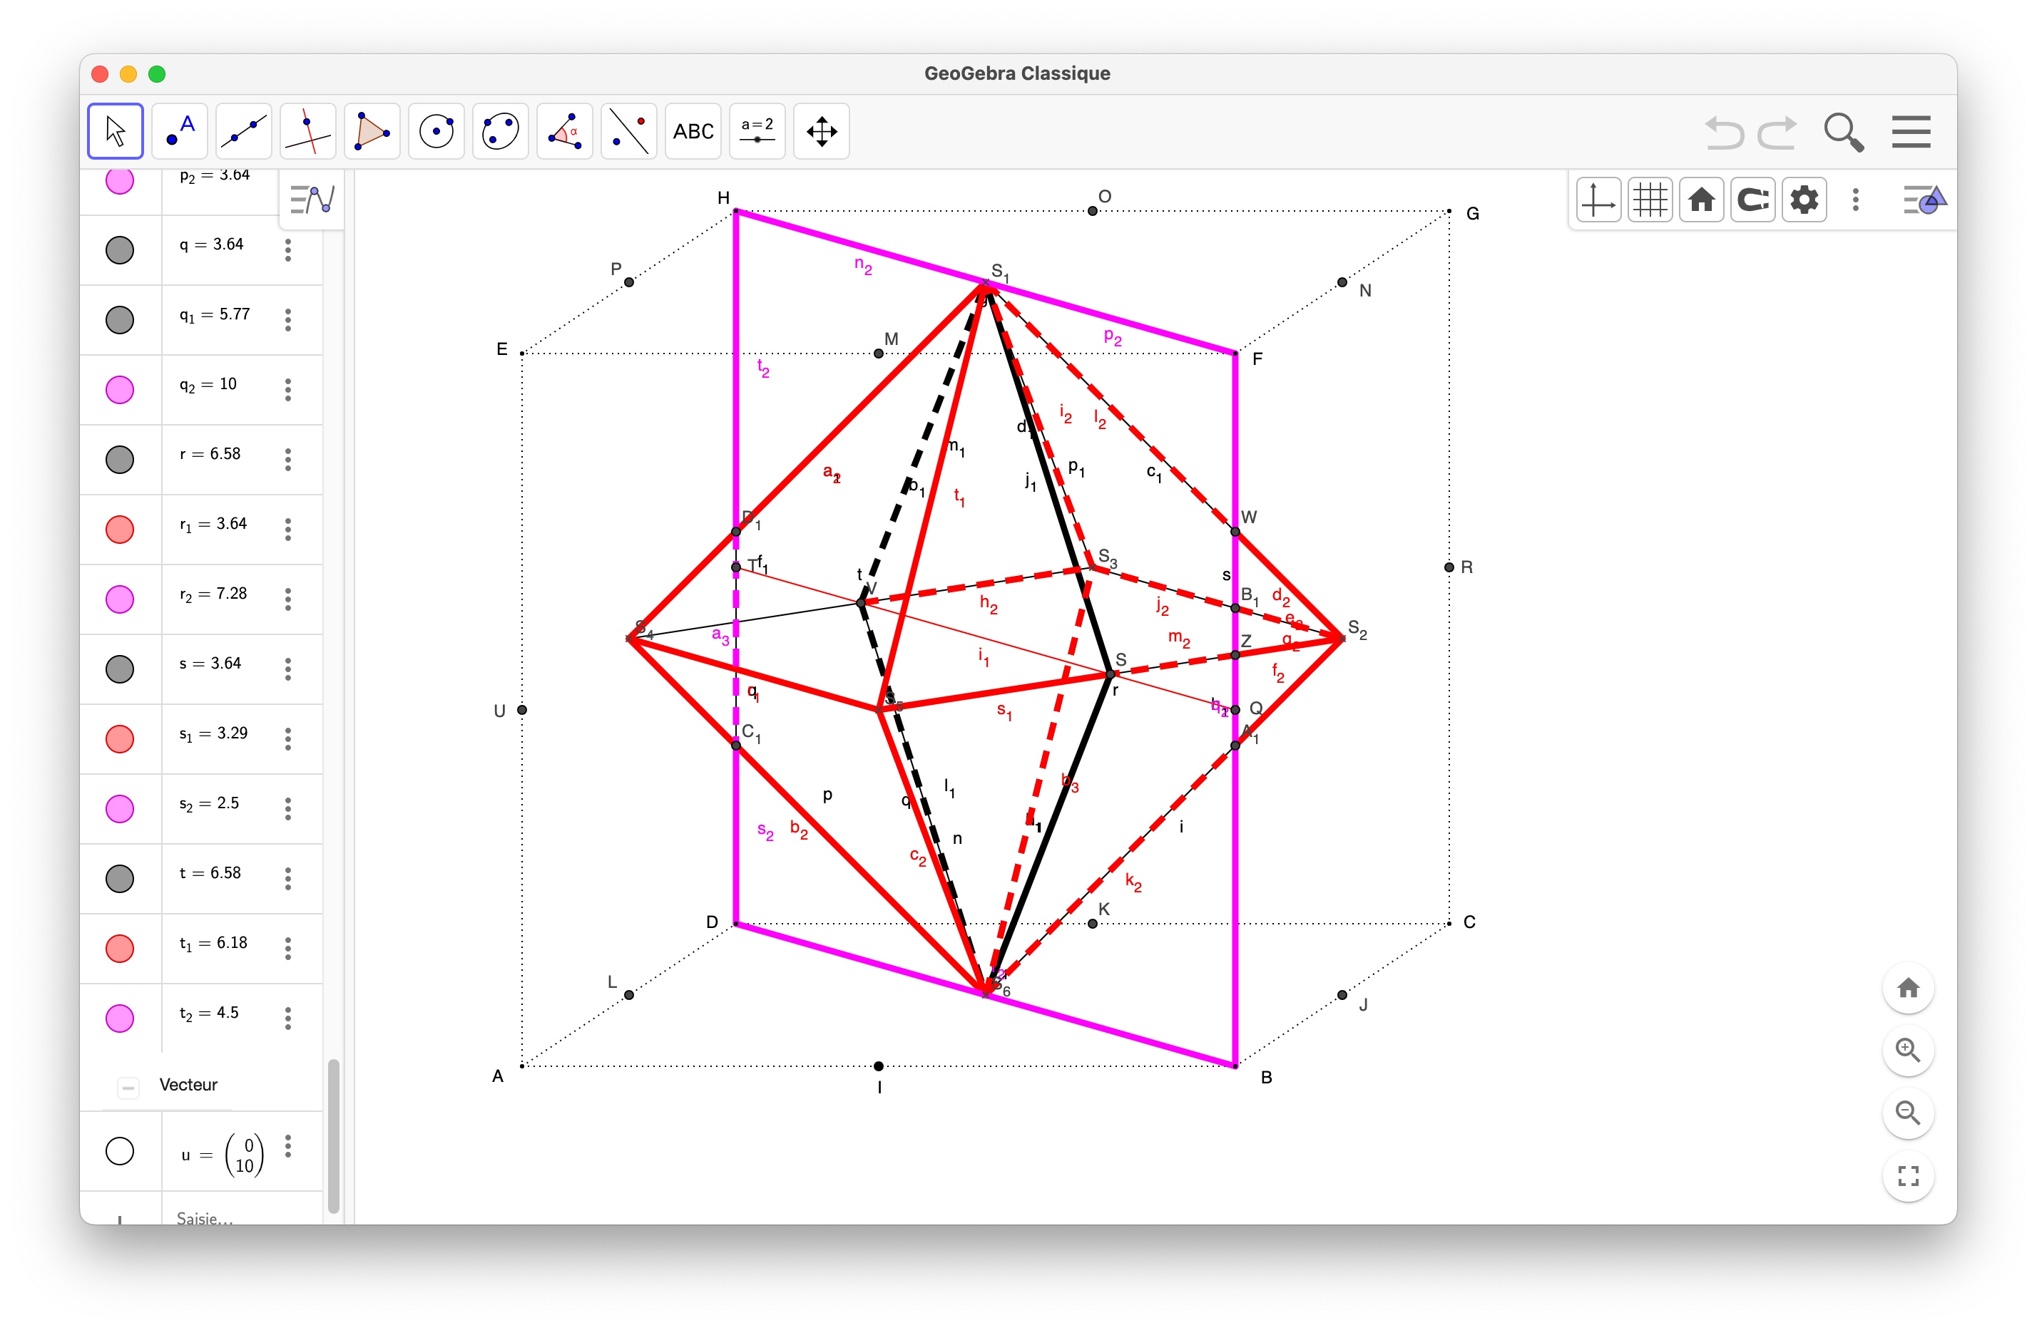Toggle grid display in style bar
Image resolution: width=2037 pixels, height=1330 pixels.
1649,200
